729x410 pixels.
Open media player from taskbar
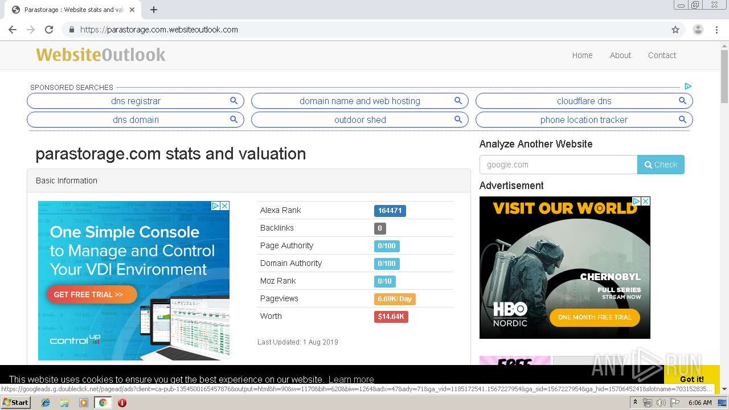pos(84,403)
